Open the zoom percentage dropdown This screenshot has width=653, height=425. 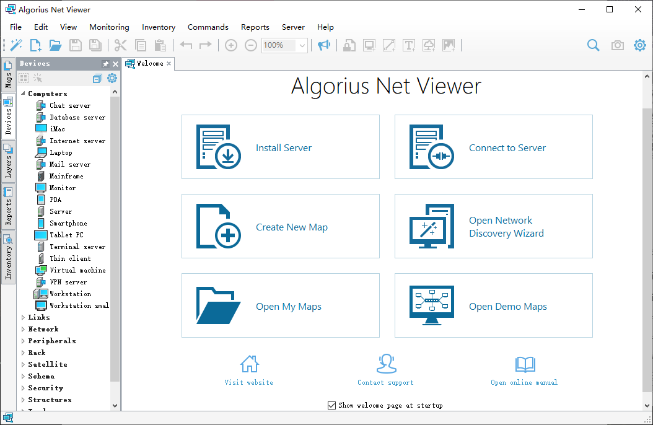click(x=302, y=45)
